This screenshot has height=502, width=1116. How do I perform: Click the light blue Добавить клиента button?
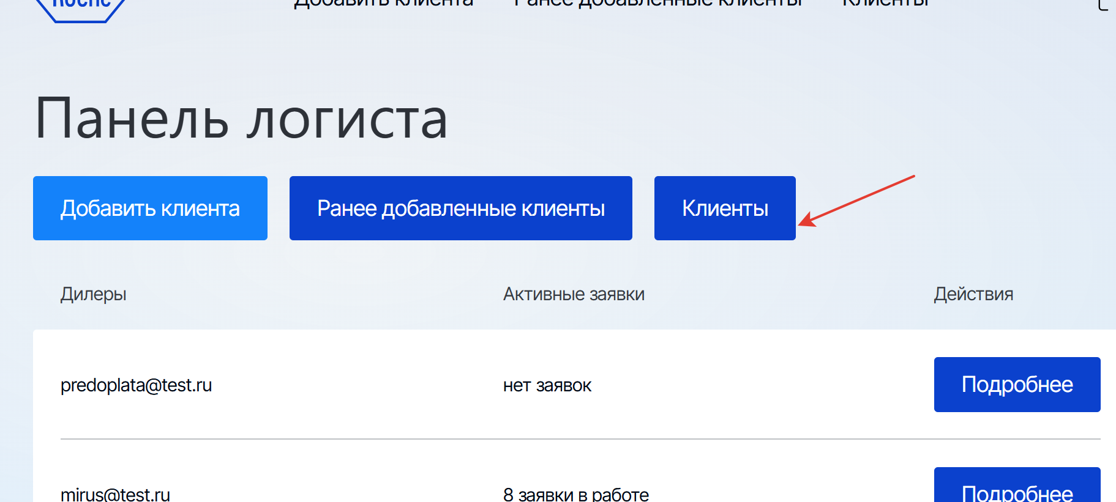[x=150, y=208]
